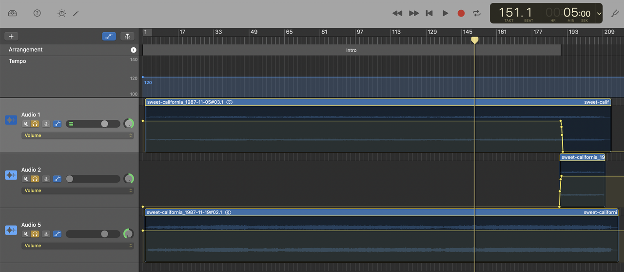Viewport: 624px width, 272px height.
Task: Click the Fast Forward button
Action: tap(414, 13)
